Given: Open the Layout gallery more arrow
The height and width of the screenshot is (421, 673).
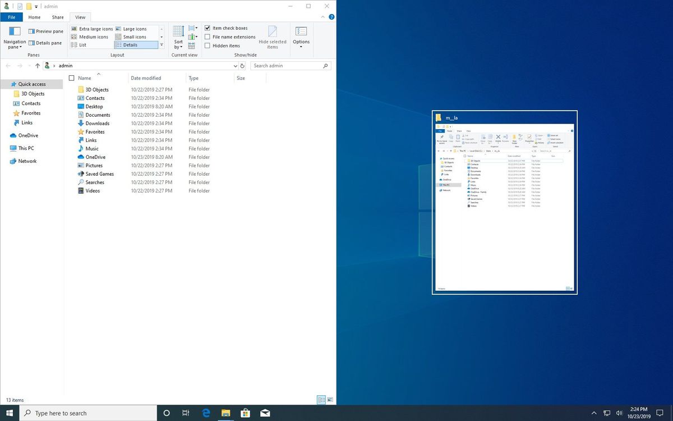Looking at the screenshot, I should click(x=162, y=45).
